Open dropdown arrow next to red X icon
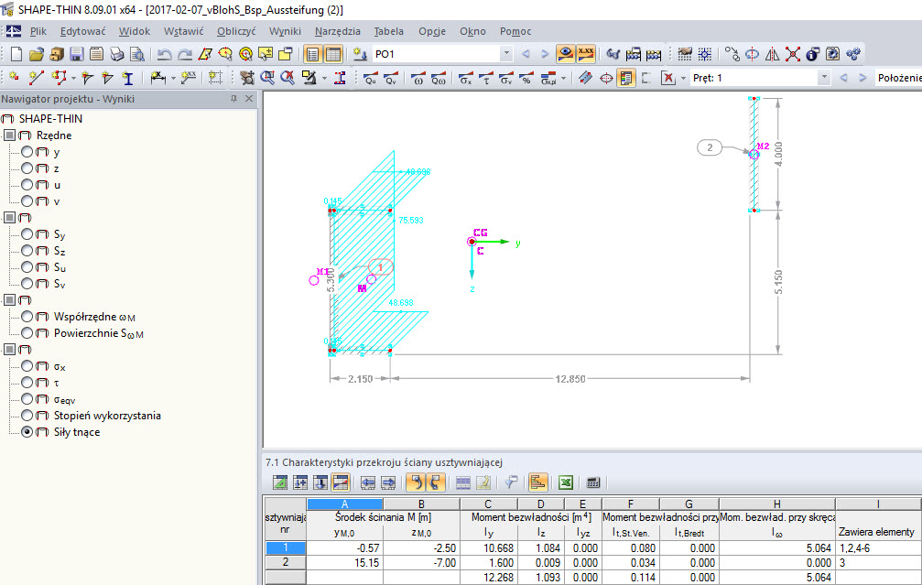922x585 pixels. click(683, 78)
